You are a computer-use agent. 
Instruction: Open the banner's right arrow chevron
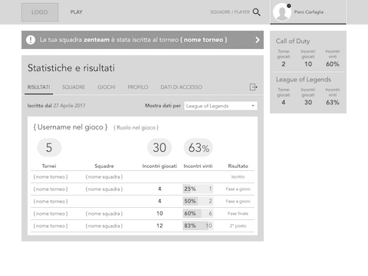point(258,40)
